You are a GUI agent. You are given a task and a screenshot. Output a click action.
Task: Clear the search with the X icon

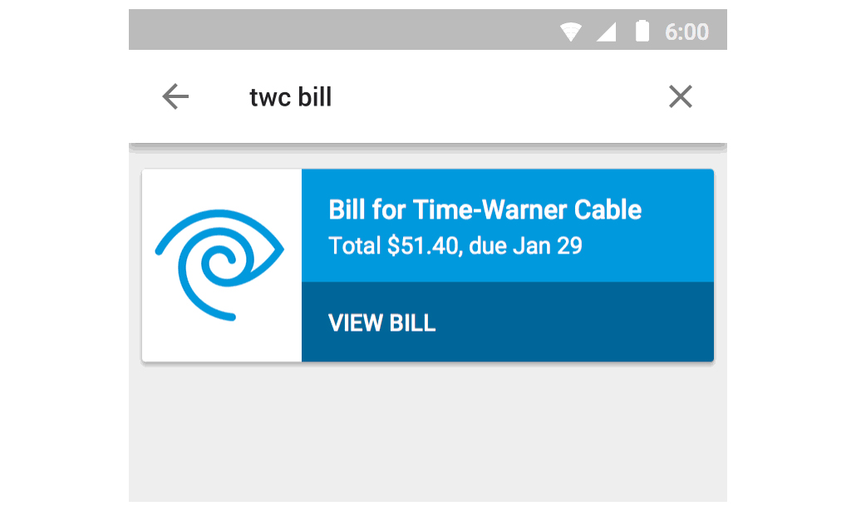681,97
